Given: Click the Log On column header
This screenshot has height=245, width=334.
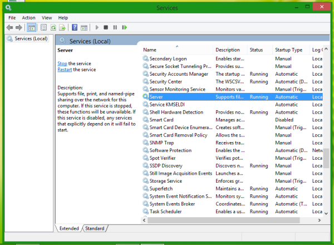Looking at the screenshot, I should [317, 50].
